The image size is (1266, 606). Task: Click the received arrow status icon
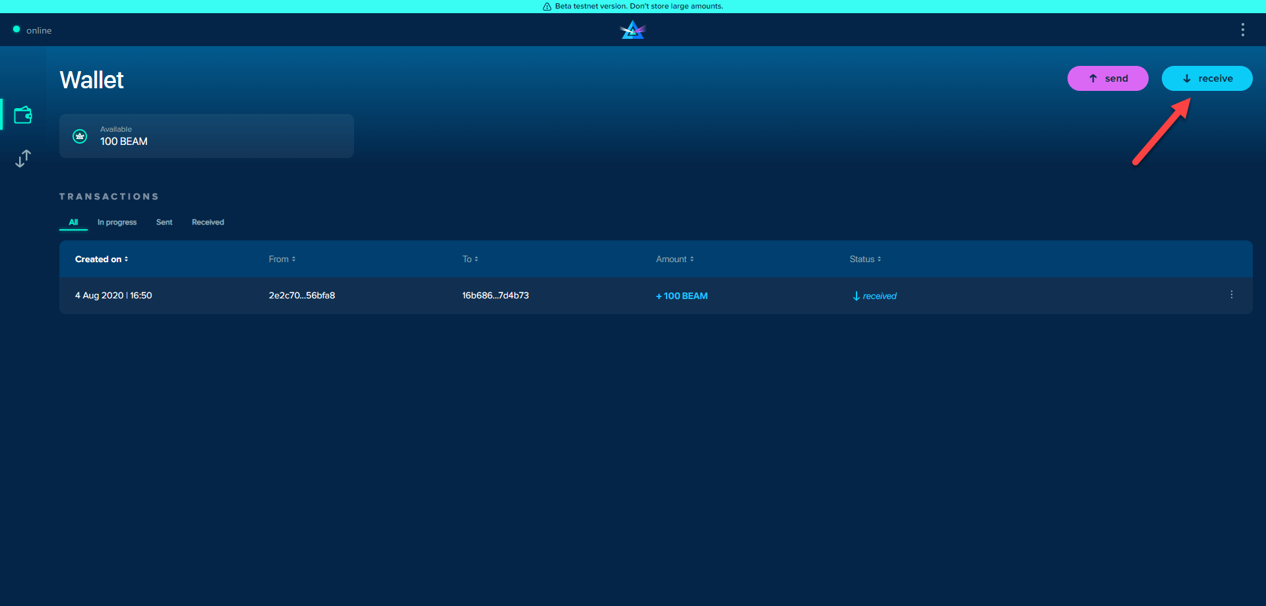[856, 296]
